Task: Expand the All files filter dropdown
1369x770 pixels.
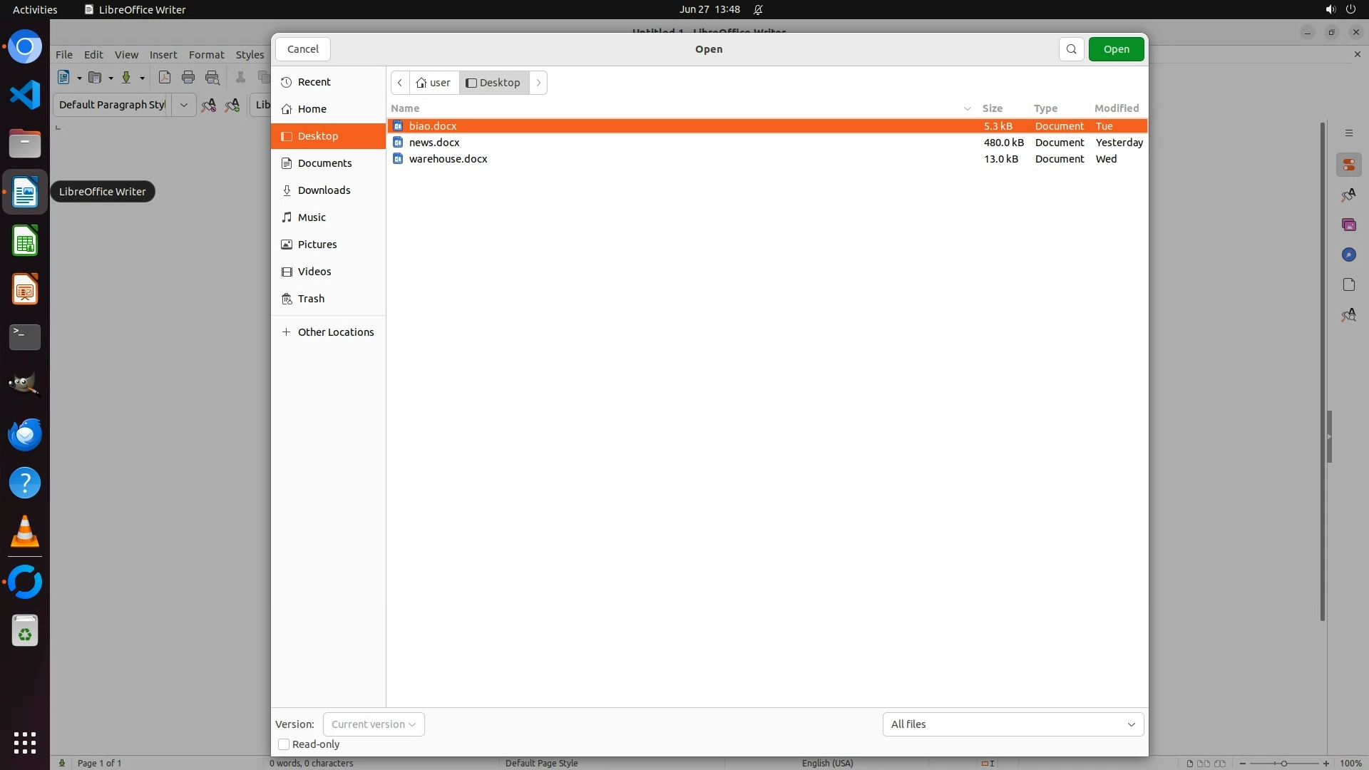Action: tap(1012, 724)
